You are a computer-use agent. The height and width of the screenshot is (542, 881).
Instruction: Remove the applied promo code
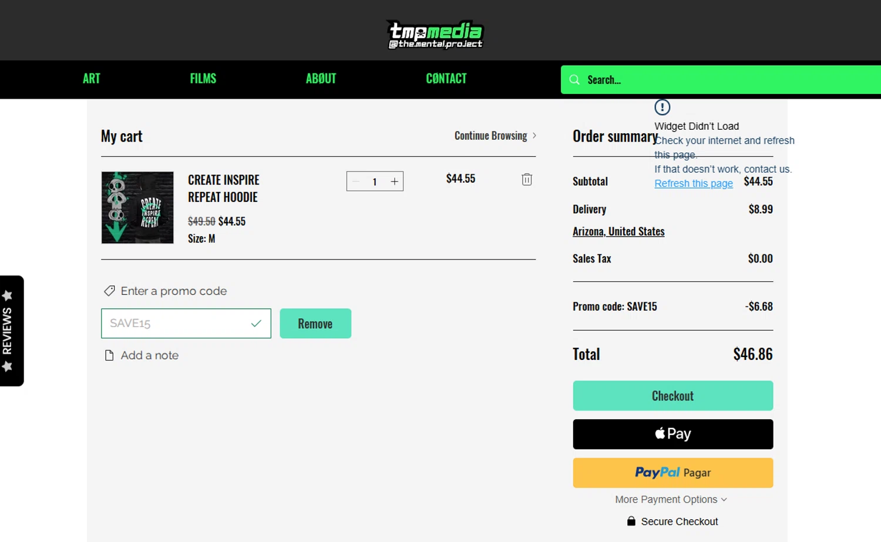click(x=315, y=324)
